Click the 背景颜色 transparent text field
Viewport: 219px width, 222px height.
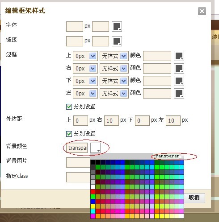point(77,148)
